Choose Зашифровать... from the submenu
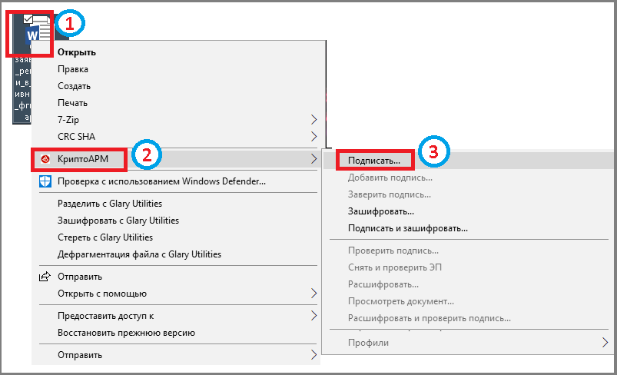Screen dimensions: 617x375 pos(381,211)
